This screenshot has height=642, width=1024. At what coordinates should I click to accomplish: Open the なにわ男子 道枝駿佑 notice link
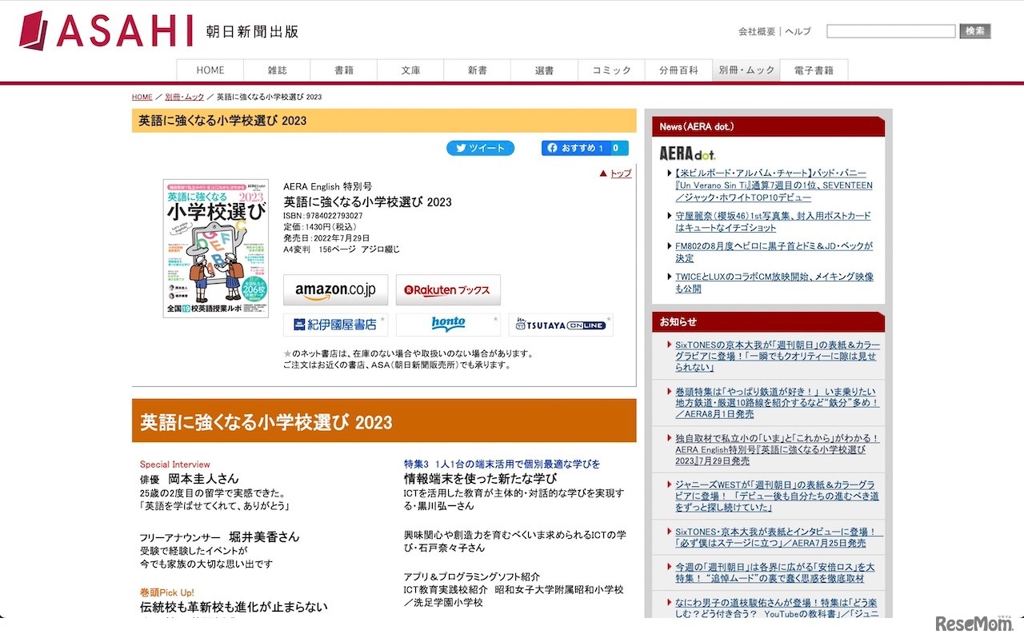(777, 608)
